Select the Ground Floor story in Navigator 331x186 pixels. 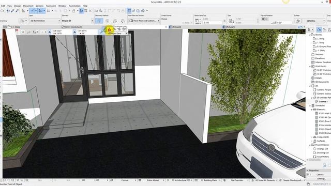(x=322, y=47)
